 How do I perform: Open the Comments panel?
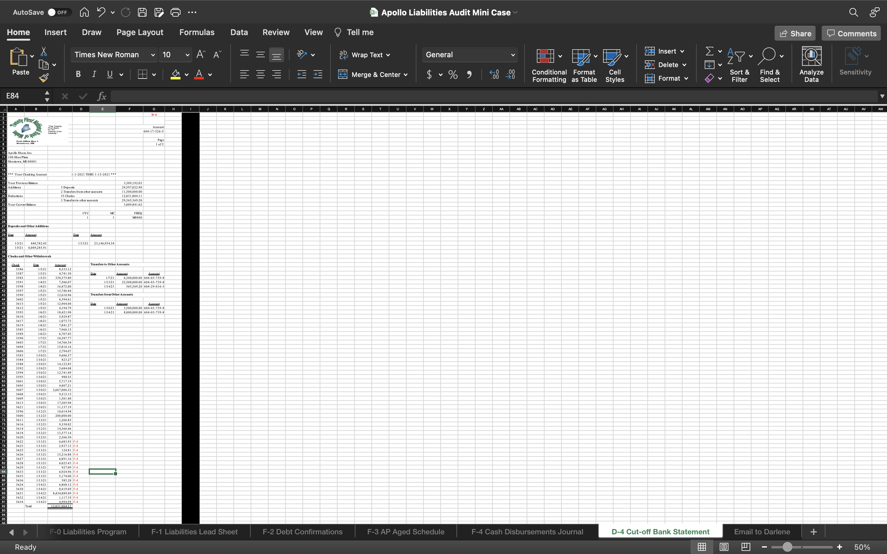pyautogui.click(x=850, y=33)
